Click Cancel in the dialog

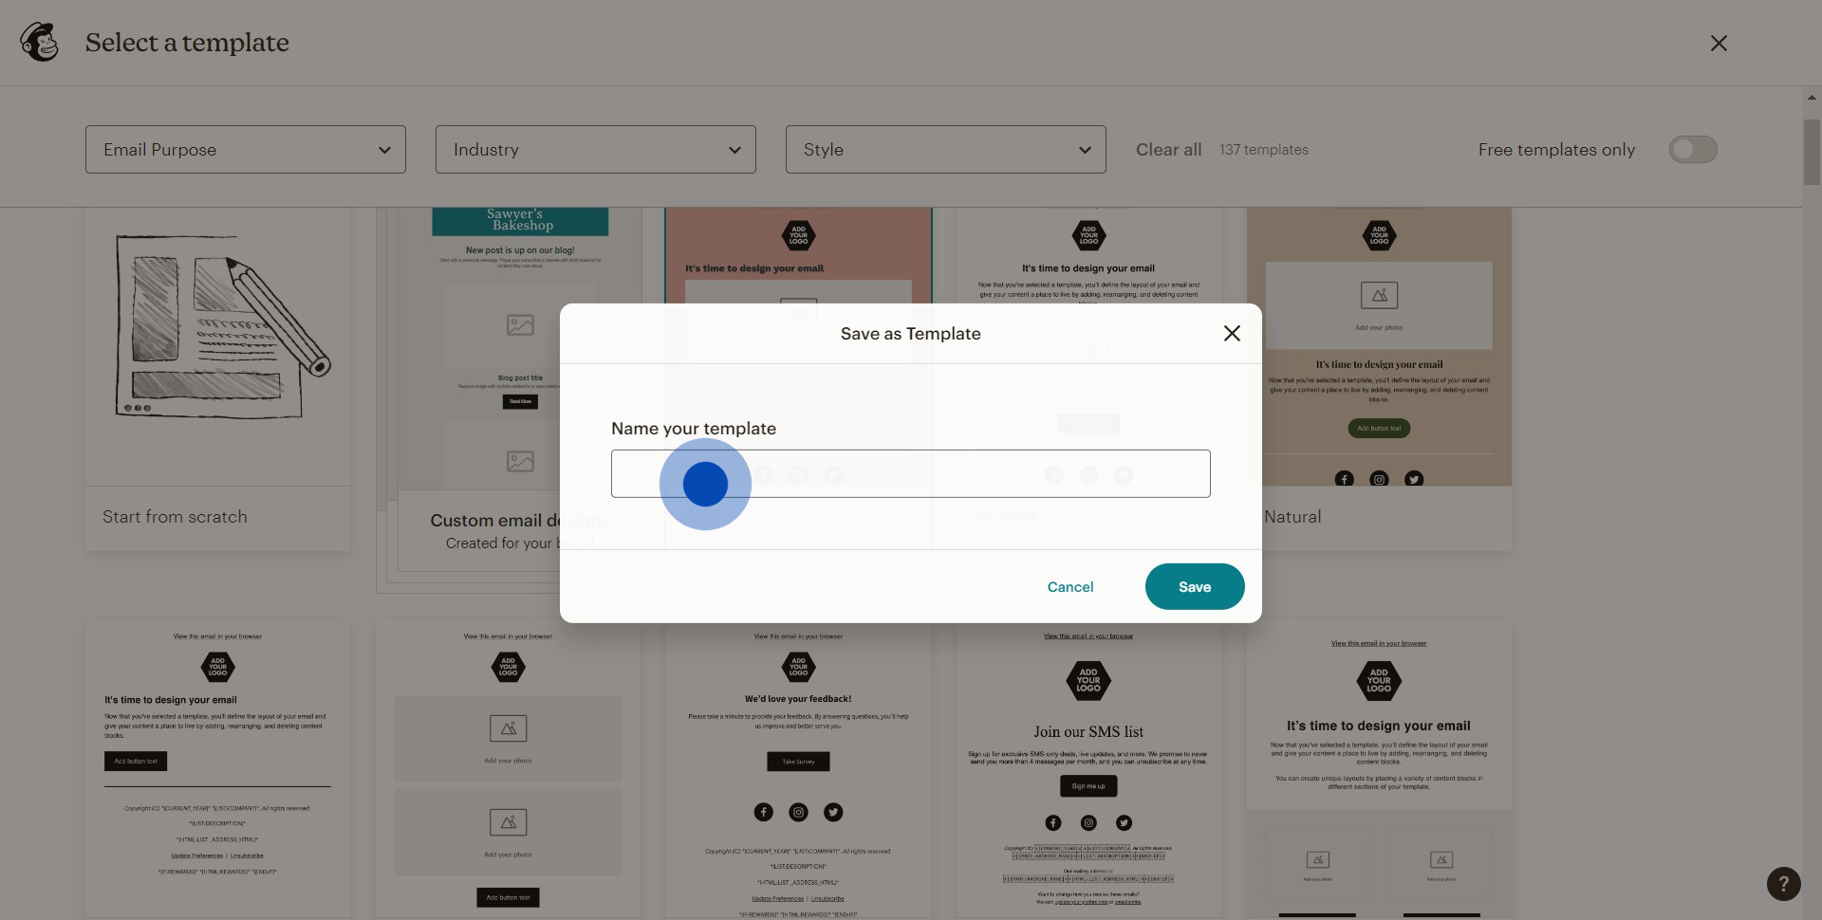[x=1069, y=587]
